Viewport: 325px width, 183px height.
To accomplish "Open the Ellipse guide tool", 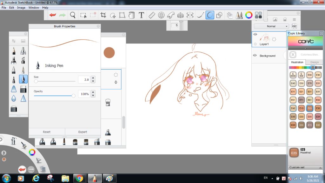I will pyautogui.click(x=161, y=15).
